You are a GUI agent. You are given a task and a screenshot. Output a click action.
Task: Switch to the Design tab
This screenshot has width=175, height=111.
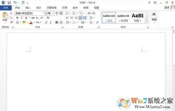(x=39, y=8)
